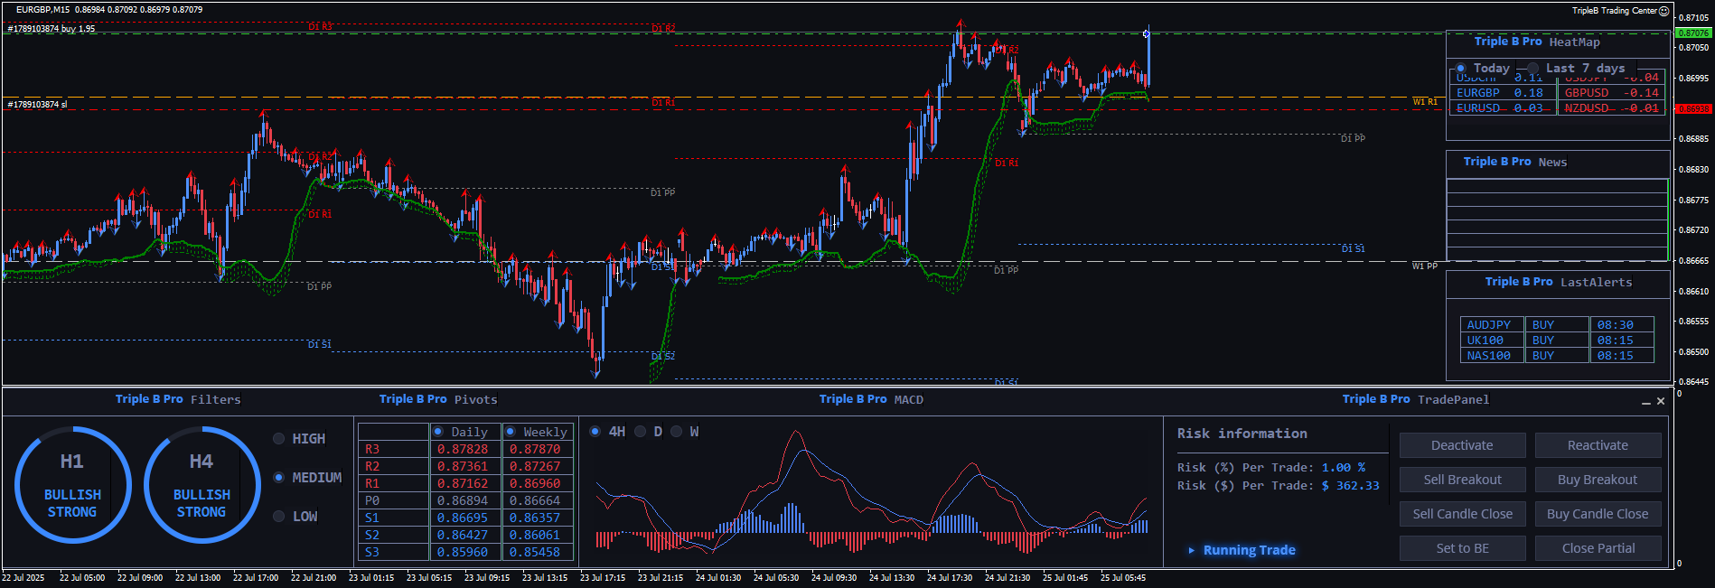Close the TradePanel using the X icon
This screenshot has height=588, width=1715.
[1661, 401]
